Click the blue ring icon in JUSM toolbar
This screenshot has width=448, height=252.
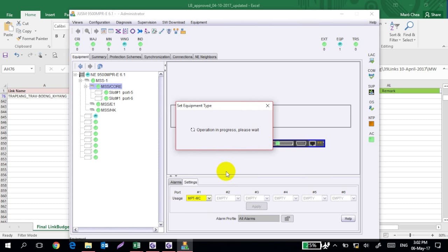(133, 31)
